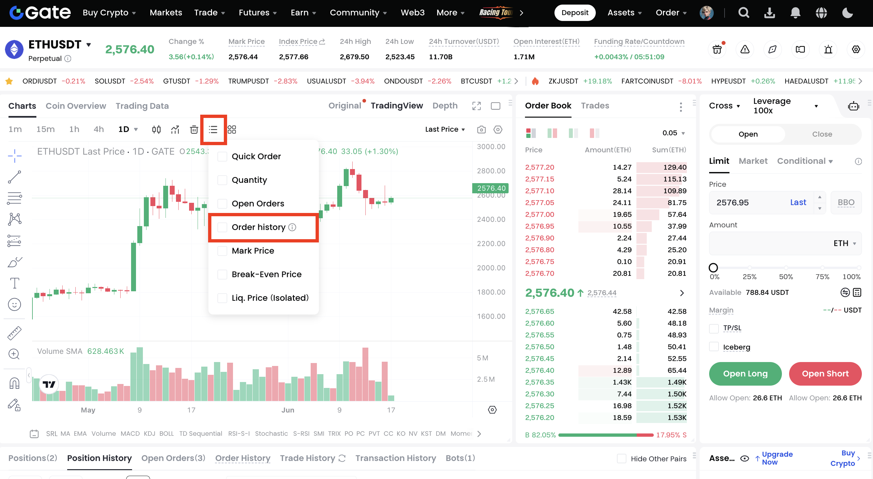Toggle the fullscreen chart icon
Viewport: 873px width, 479px height.
[476, 106]
